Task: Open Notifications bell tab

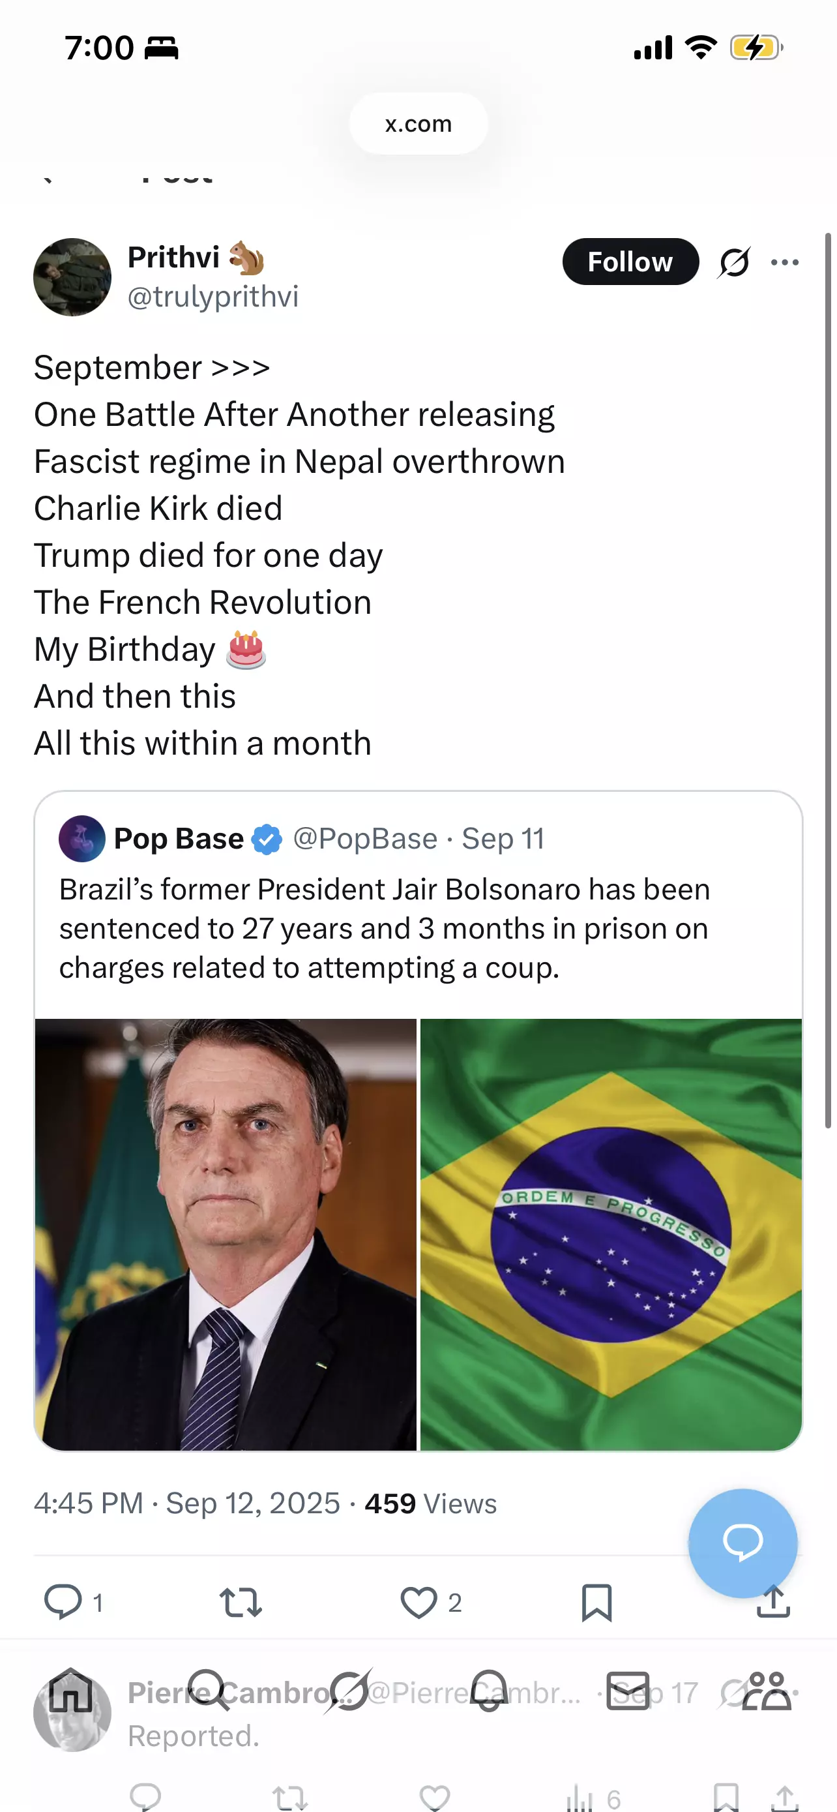Action: (x=488, y=1690)
